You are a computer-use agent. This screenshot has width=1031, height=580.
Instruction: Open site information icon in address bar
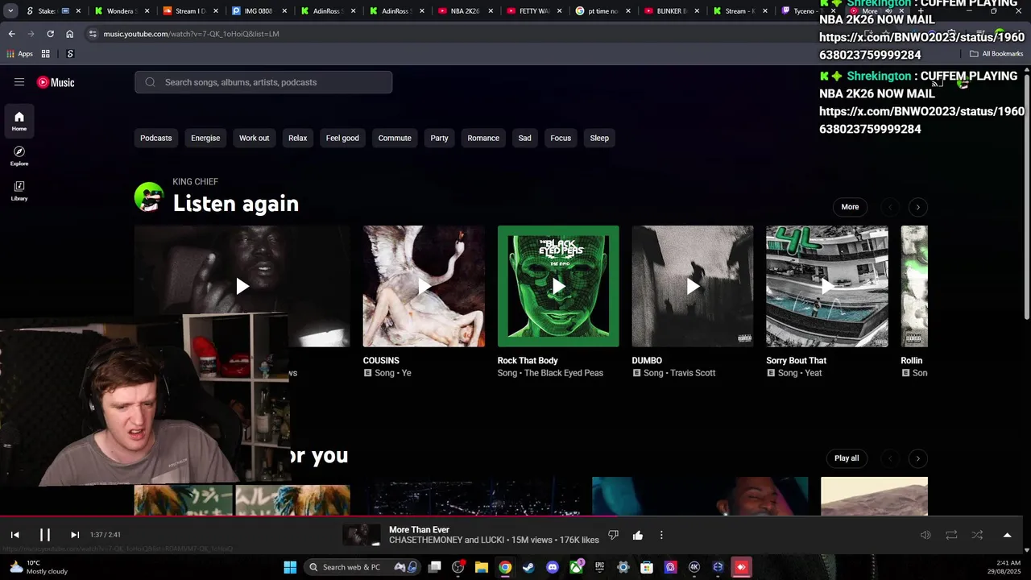[x=93, y=34]
